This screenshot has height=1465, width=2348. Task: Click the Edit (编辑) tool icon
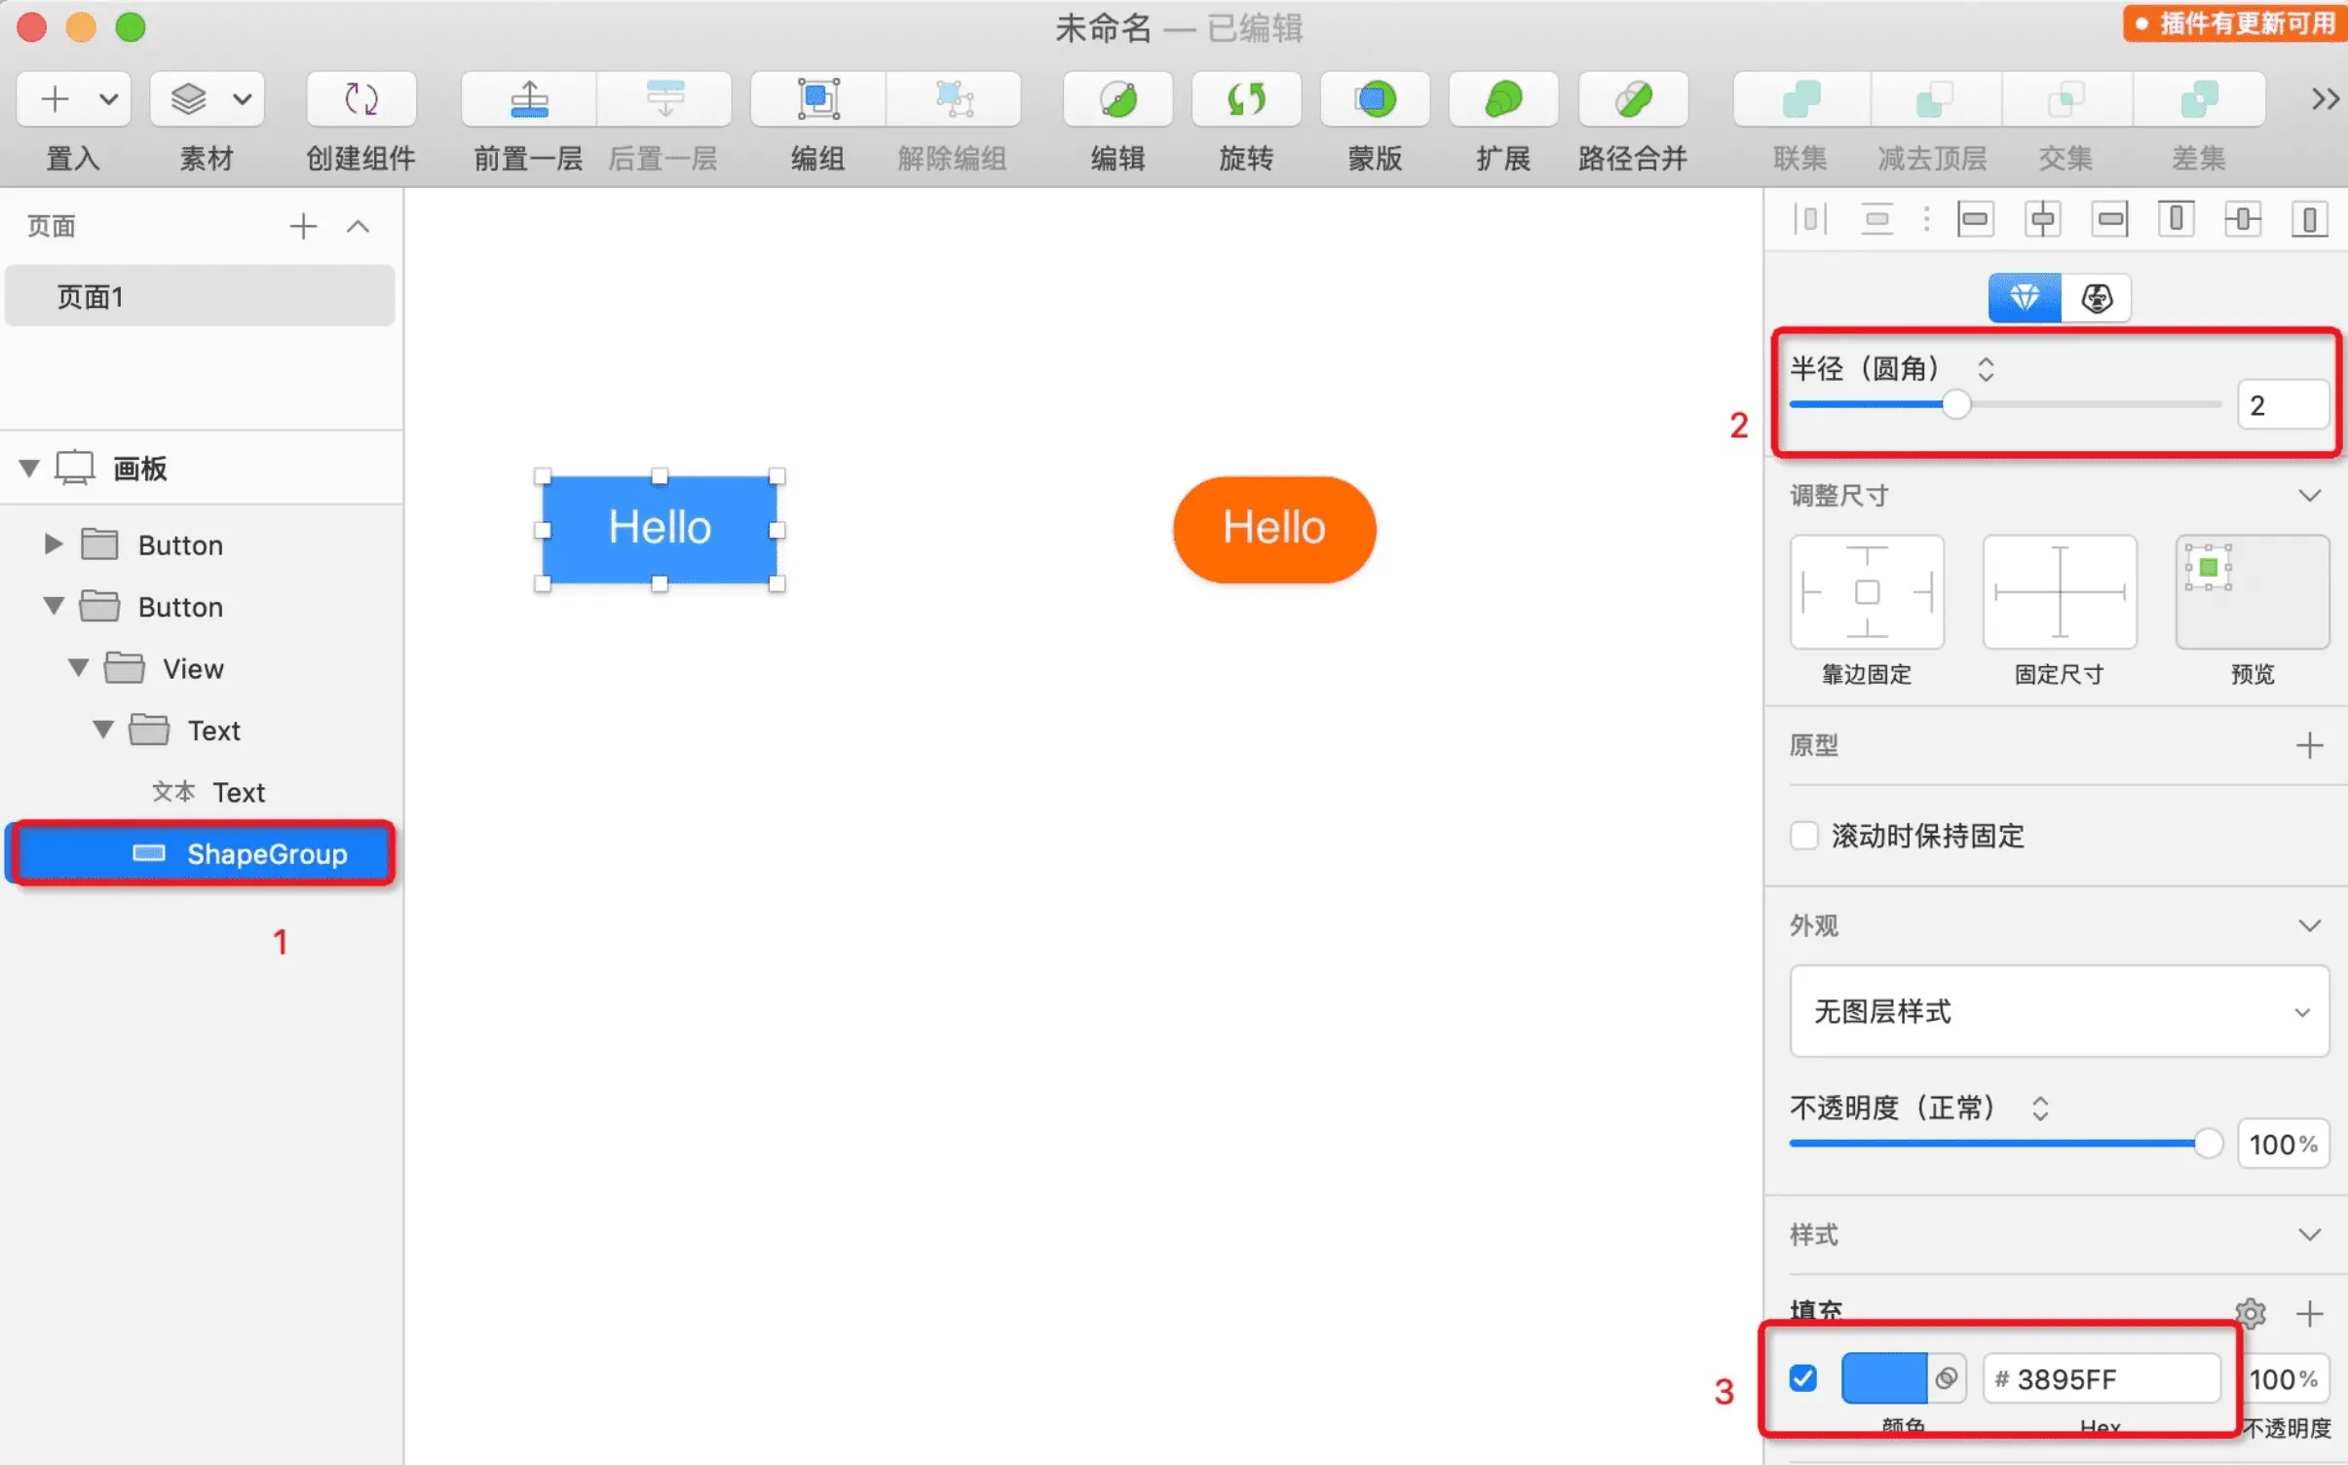pos(1117,99)
